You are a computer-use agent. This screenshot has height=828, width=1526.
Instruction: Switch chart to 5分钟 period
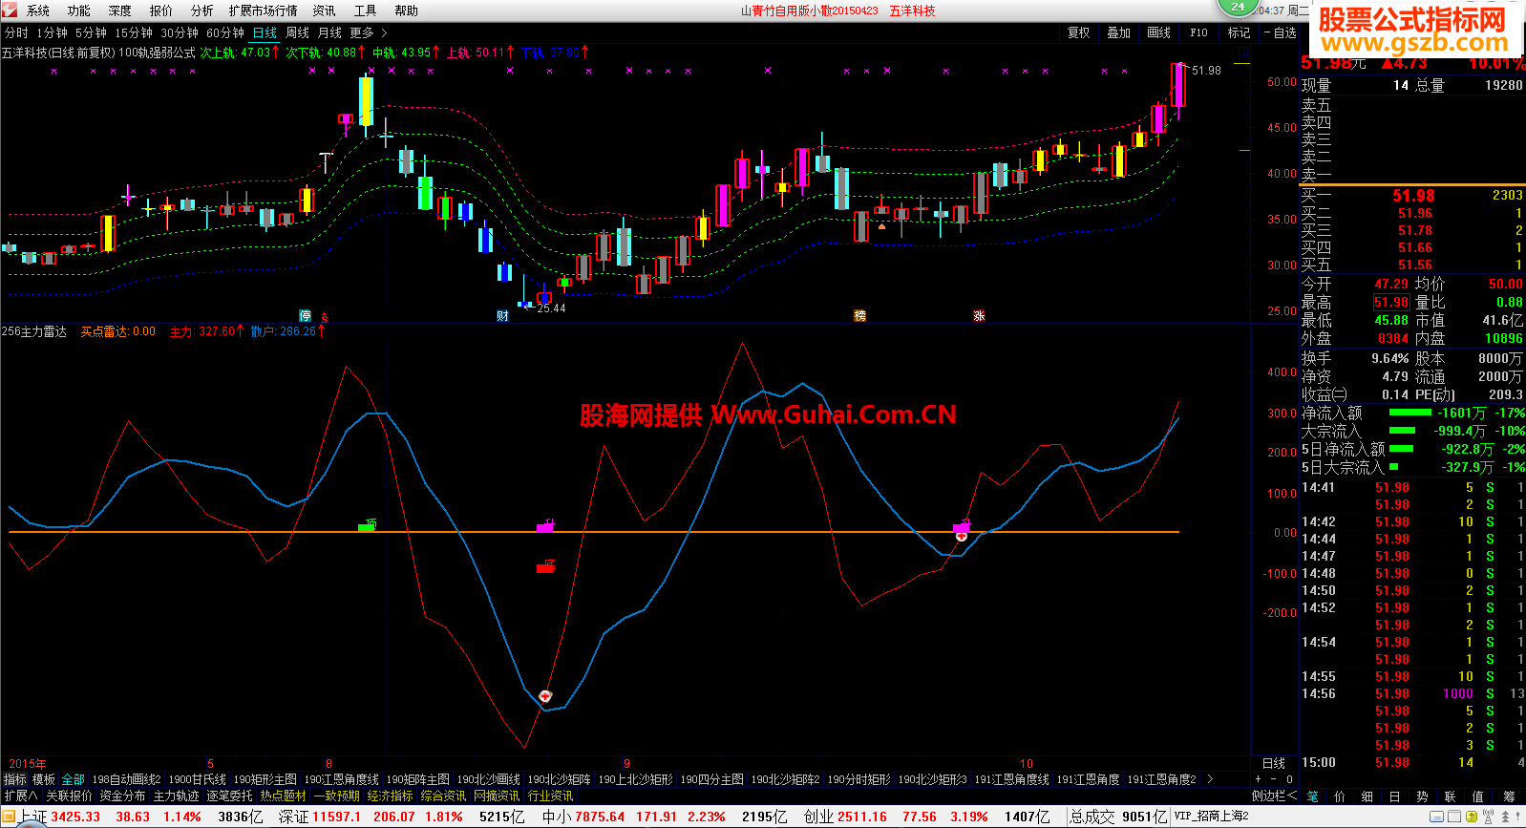click(91, 32)
